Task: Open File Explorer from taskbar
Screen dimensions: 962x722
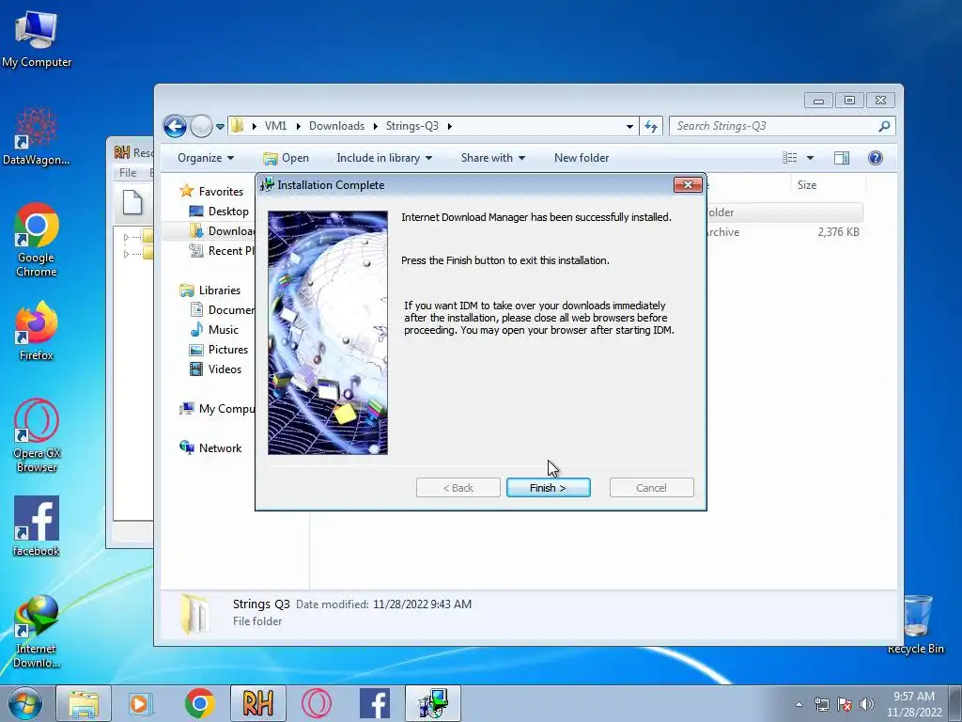Action: pyautogui.click(x=84, y=703)
